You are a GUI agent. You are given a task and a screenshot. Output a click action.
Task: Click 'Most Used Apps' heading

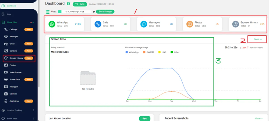pyautogui.click(x=60, y=52)
